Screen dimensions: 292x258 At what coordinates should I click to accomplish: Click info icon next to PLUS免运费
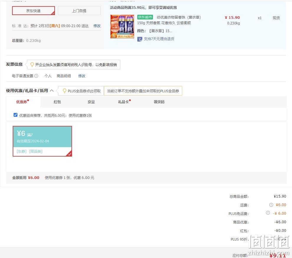(x=268, y=213)
